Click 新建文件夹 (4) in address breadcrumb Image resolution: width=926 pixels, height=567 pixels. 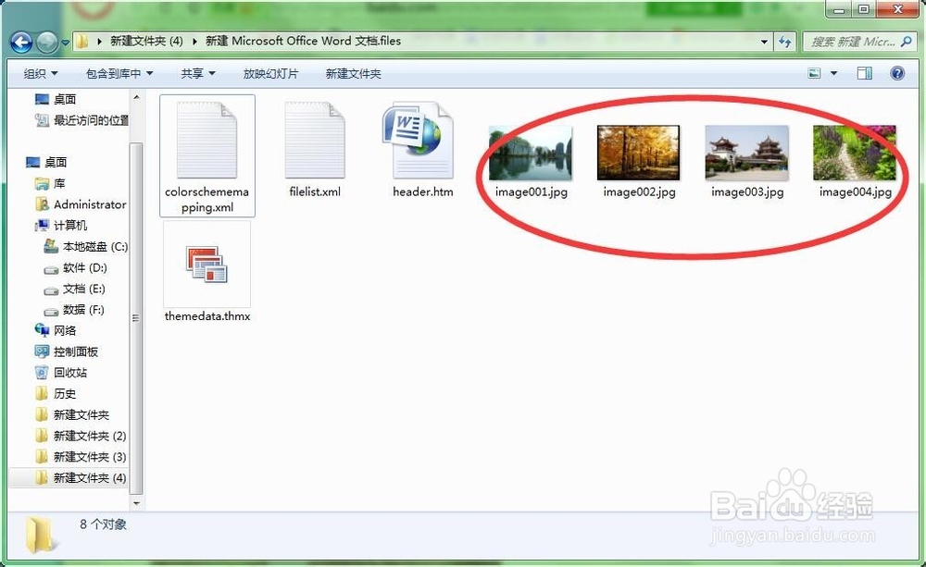[x=146, y=42]
